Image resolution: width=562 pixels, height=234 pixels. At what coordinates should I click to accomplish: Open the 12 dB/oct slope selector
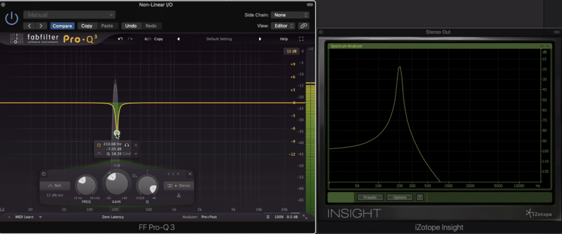coord(55,195)
